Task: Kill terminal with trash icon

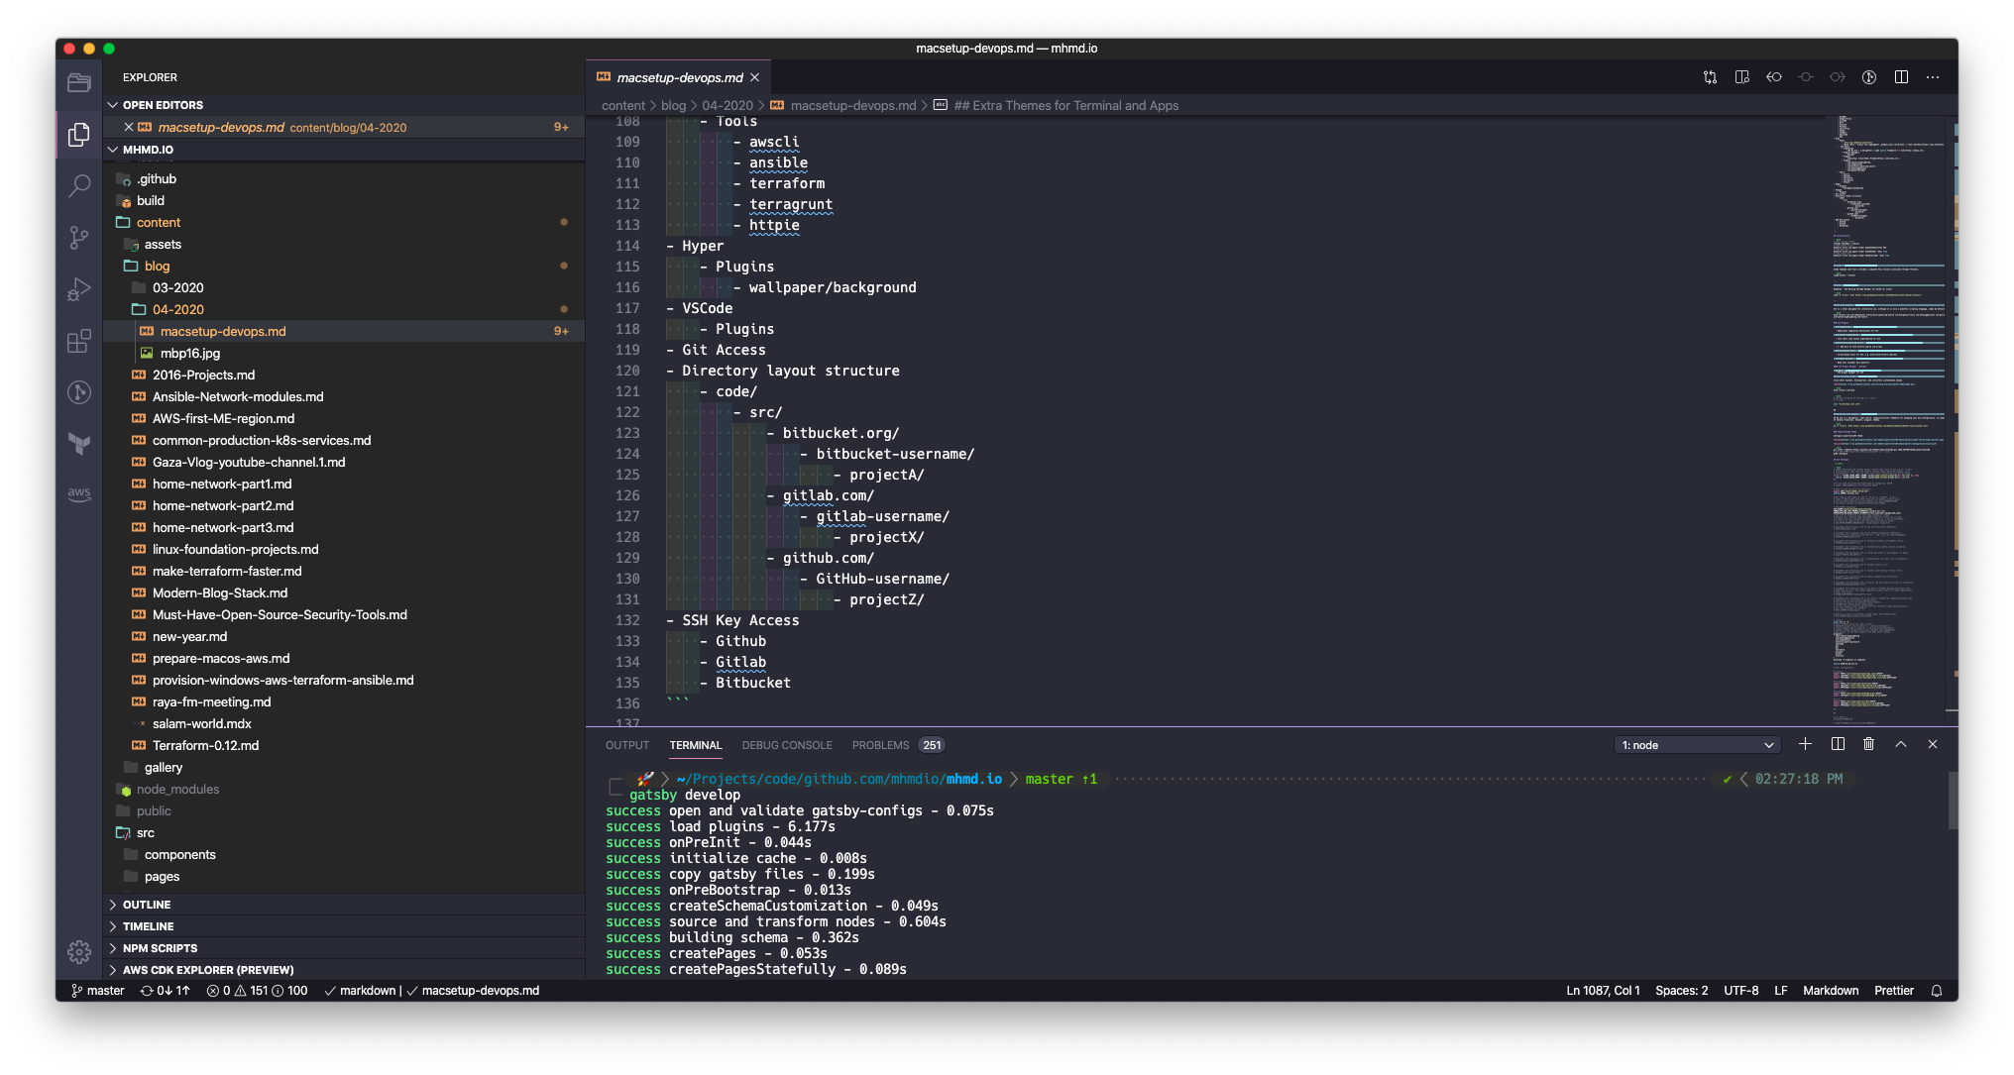Action: [1868, 744]
